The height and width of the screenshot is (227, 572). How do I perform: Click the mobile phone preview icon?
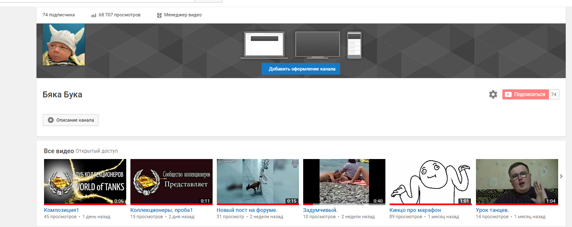tap(354, 45)
